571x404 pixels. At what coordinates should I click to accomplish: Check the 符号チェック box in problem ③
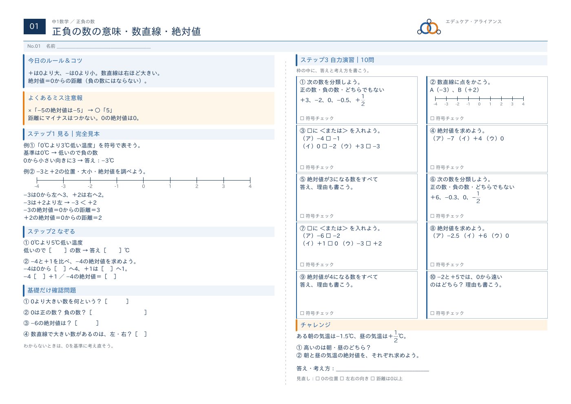click(302, 167)
